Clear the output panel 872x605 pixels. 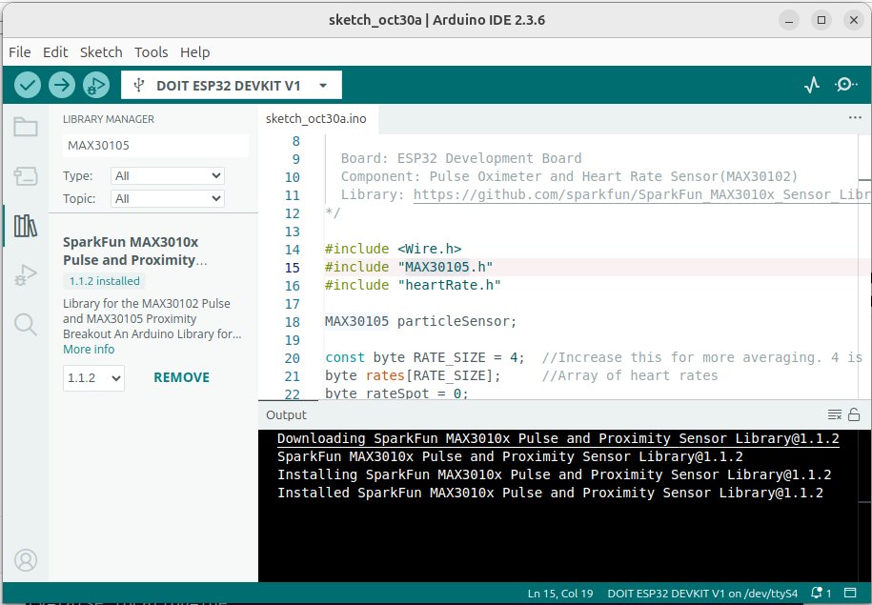[834, 414]
